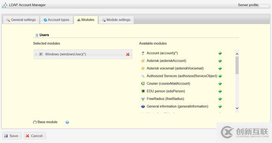Click the 'Users' section heading
272x143 pixels.
[44, 35]
